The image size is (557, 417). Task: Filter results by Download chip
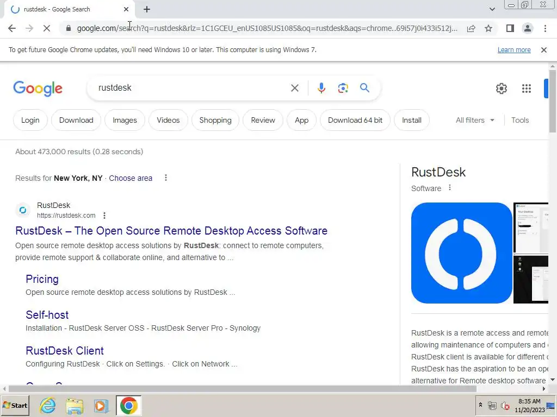(x=76, y=120)
